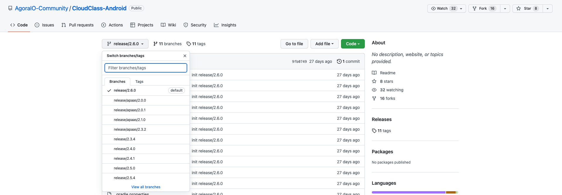Close the Switch branches/tags popup
The width and height of the screenshot is (562, 195).
(185, 56)
